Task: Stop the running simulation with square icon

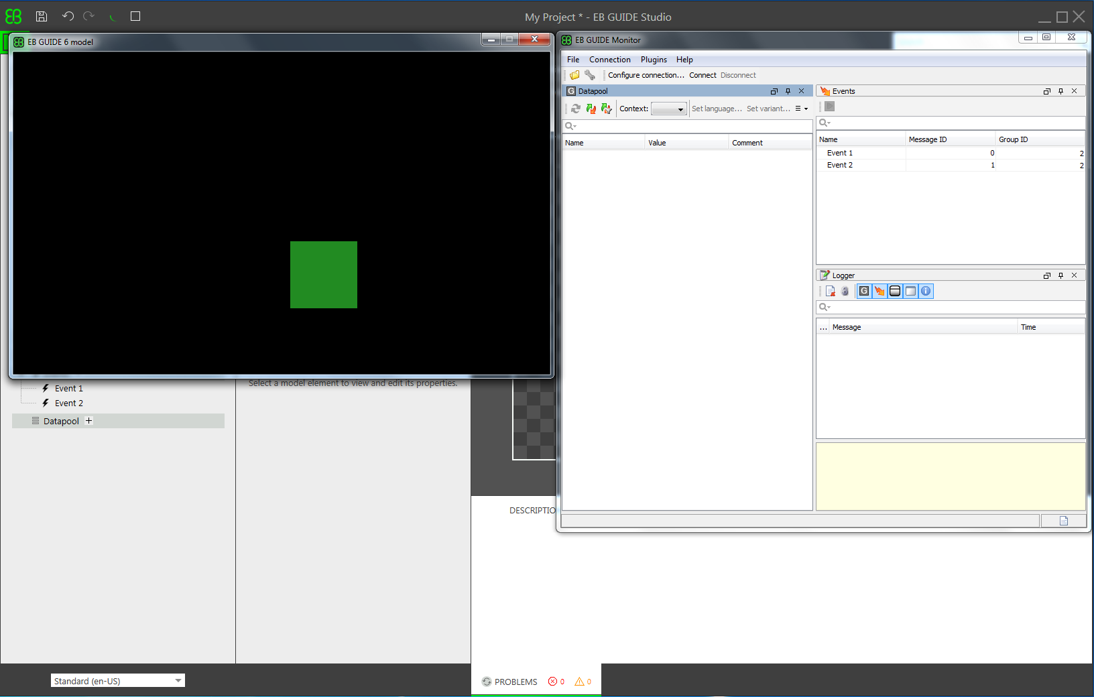Action: pyautogui.click(x=135, y=16)
